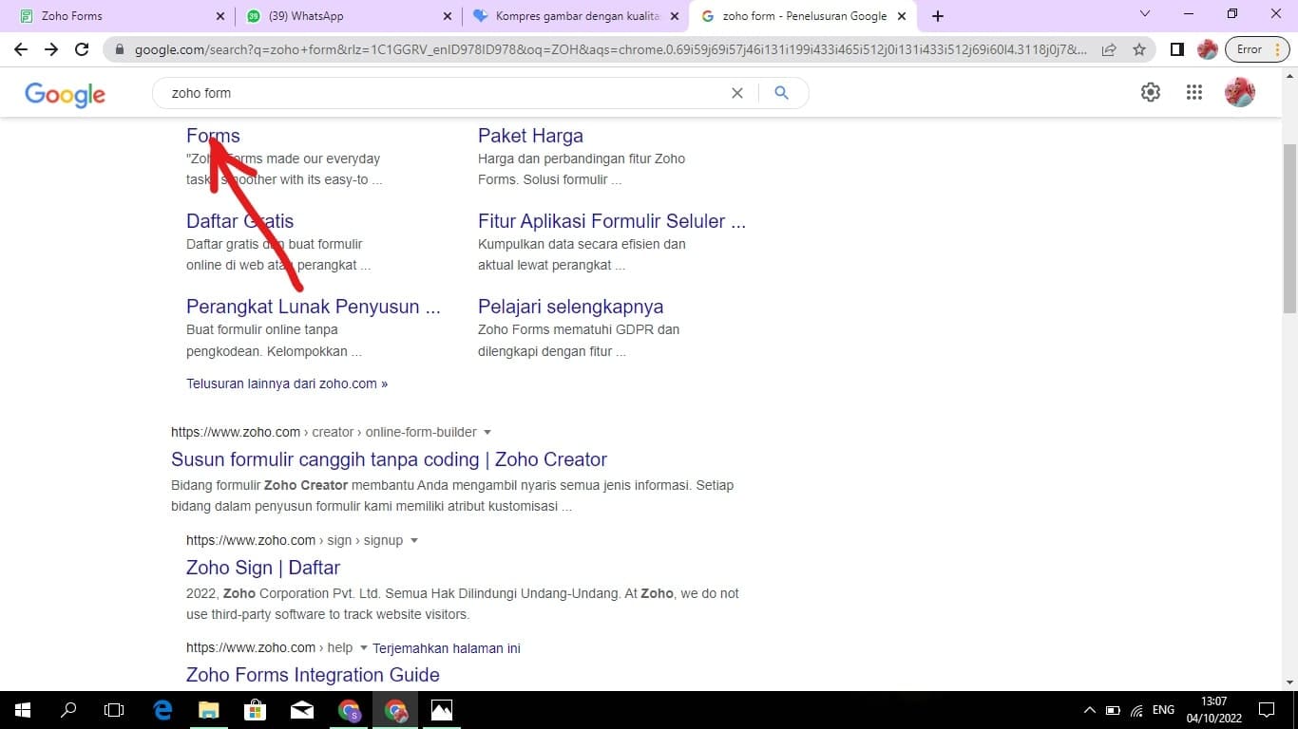Open Perangkat Lunak Penyusun link
Screen dimensions: 1298x729
pyautogui.click(x=314, y=307)
